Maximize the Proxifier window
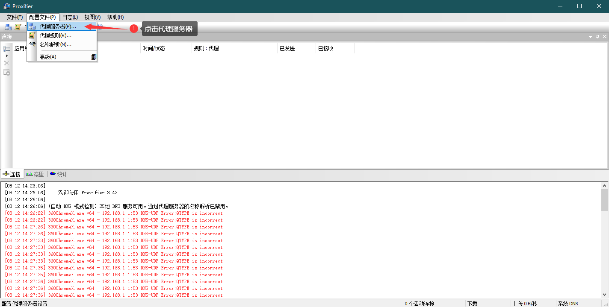Image resolution: width=609 pixels, height=307 pixels. (x=579, y=6)
